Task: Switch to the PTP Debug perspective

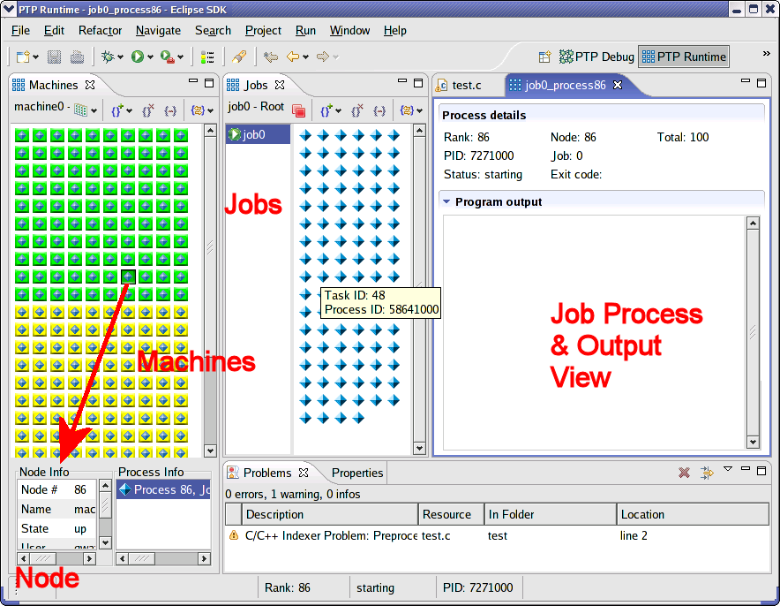Action: click(596, 57)
